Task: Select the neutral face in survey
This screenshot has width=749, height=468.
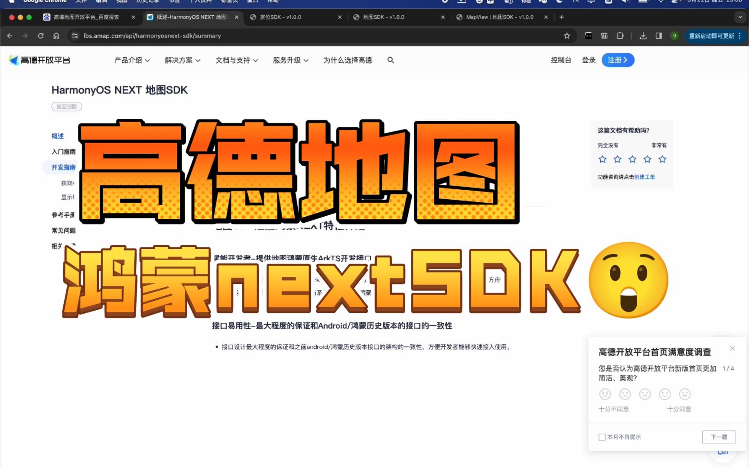Action: coord(645,394)
